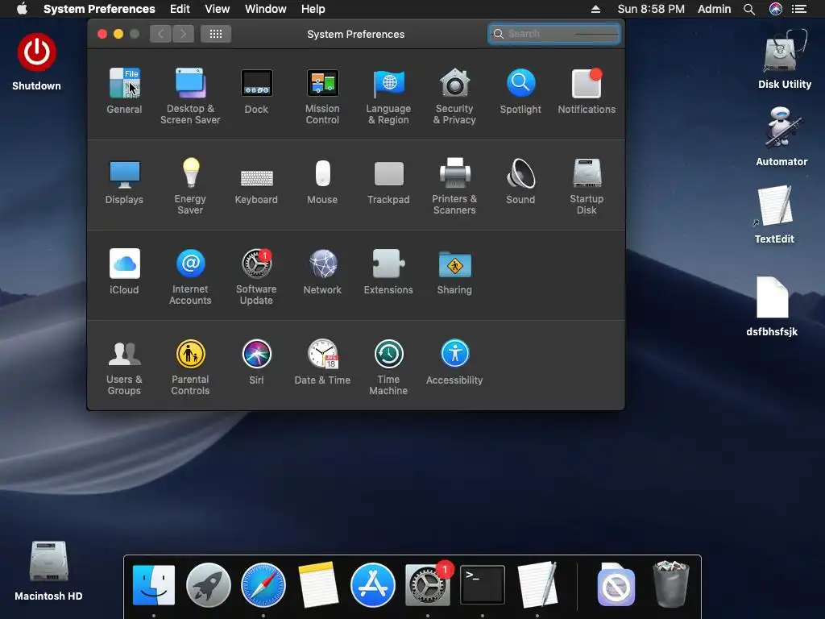The width and height of the screenshot is (825, 619).
Task: Open Extensions preferences
Action: coord(388,272)
